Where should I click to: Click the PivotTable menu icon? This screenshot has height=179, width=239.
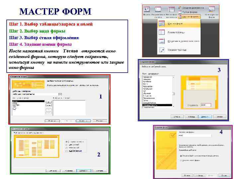162,50
